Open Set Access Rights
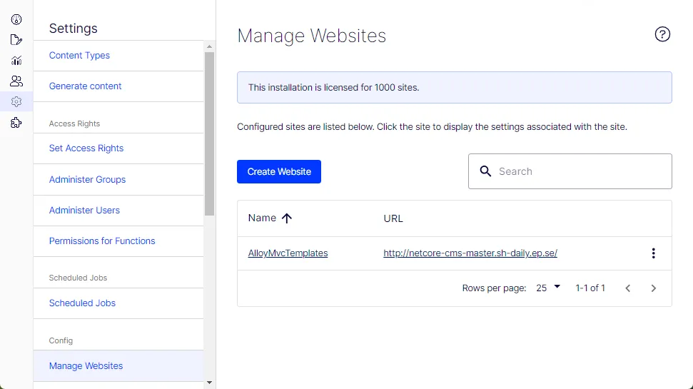The height and width of the screenshot is (389, 693). [86, 148]
